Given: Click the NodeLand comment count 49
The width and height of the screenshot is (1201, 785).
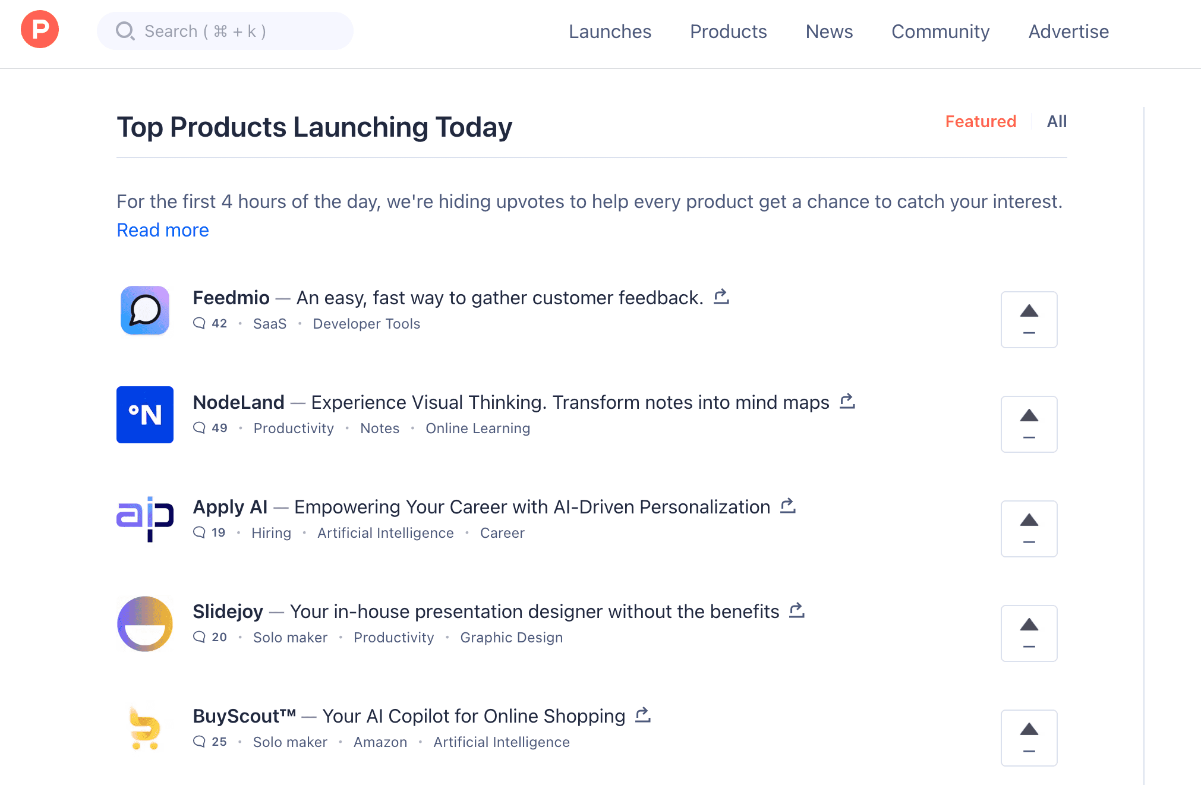Looking at the screenshot, I should 219,428.
